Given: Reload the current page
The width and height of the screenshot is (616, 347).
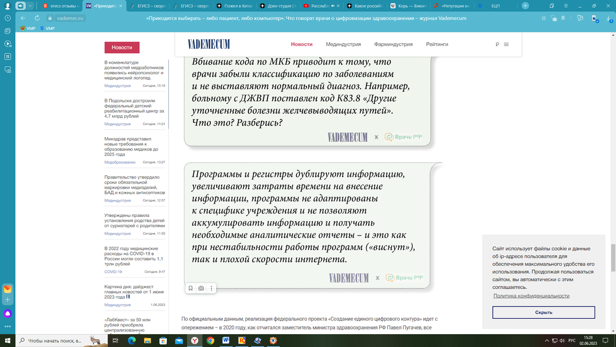Looking at the screenshot, I should [37, 17].
